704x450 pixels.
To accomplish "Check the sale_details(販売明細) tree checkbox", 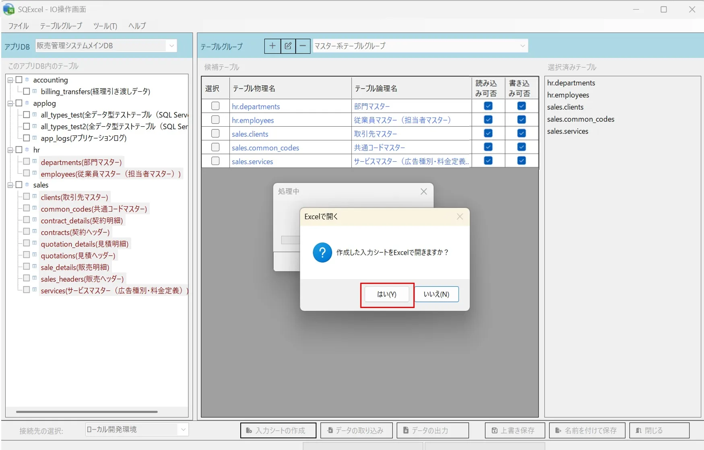I will click(27, 266).
